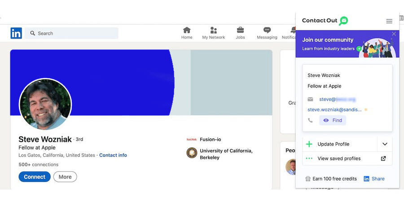Click the search magnifier icon

point(32,33)
